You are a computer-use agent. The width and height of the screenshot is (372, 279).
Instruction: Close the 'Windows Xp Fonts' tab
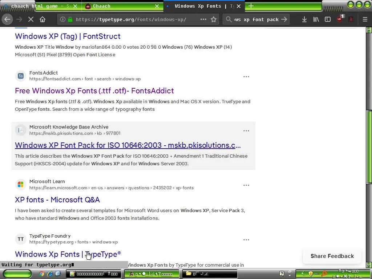coord(239,6)
